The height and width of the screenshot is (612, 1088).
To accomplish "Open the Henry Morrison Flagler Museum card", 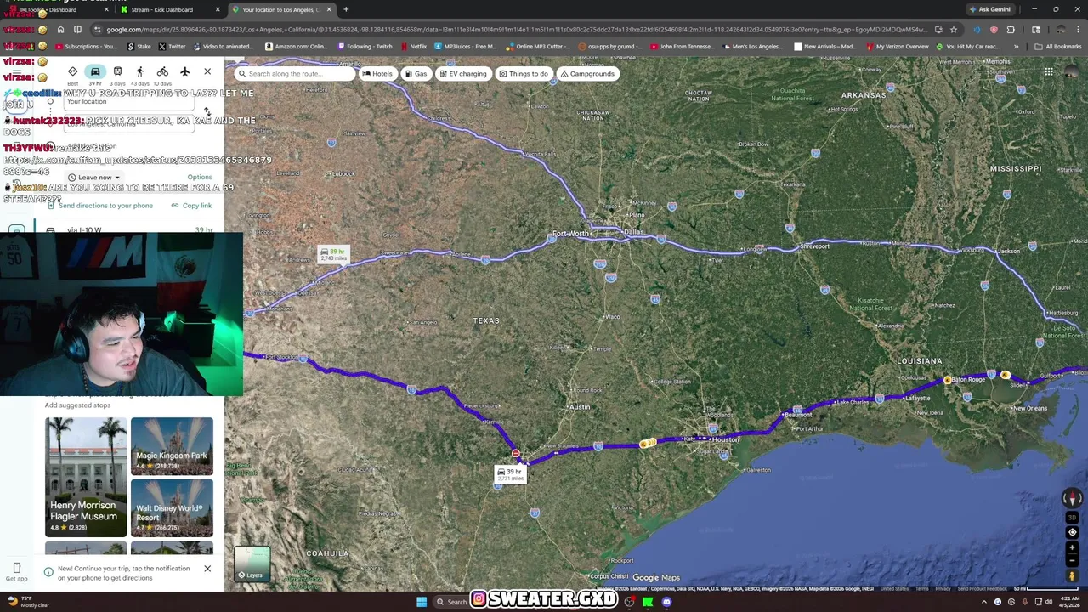I will (86, 477).
